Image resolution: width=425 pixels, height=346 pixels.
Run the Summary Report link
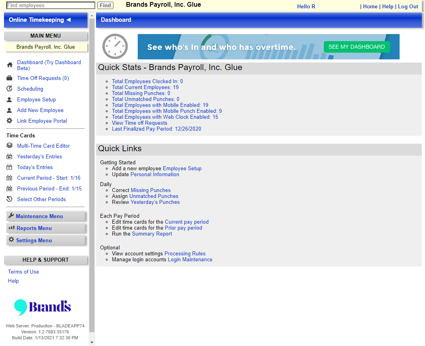click(x=152, y=234)
